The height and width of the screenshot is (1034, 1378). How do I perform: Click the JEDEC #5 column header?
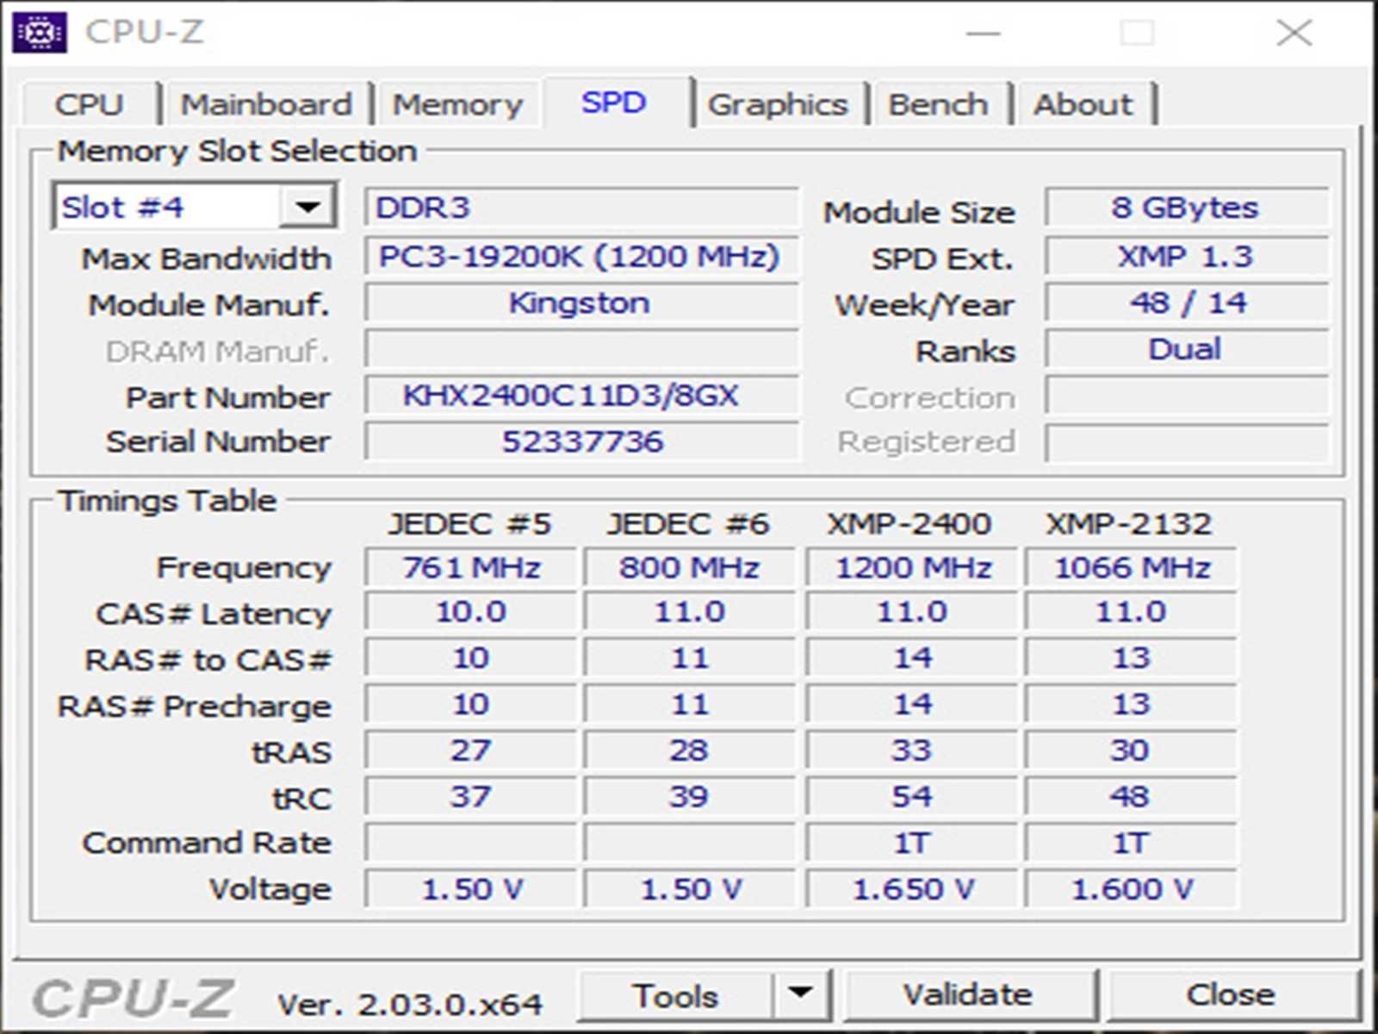pos(469,524)
